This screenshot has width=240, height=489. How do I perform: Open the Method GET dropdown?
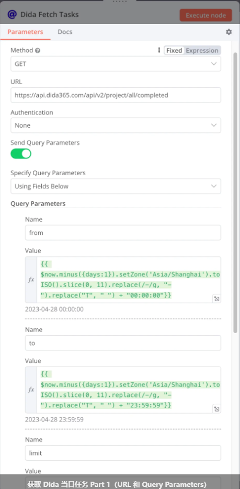(116, 64)
